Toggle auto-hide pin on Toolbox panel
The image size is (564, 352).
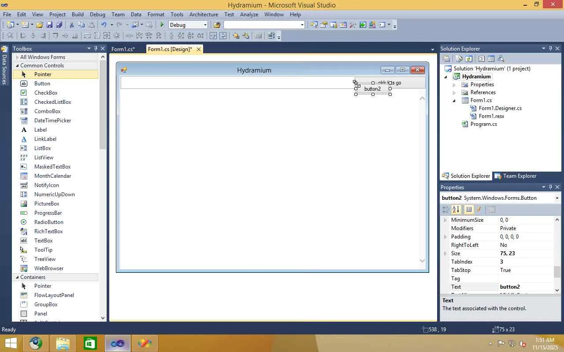[96, 48]
